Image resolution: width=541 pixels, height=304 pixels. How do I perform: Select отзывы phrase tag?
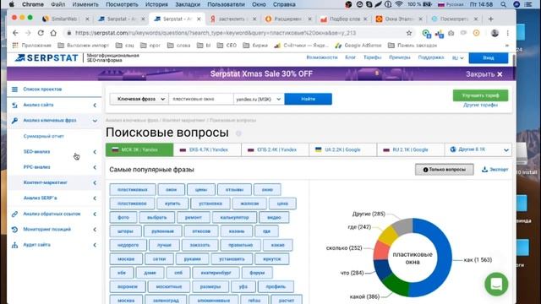click(x=234, y=189)
